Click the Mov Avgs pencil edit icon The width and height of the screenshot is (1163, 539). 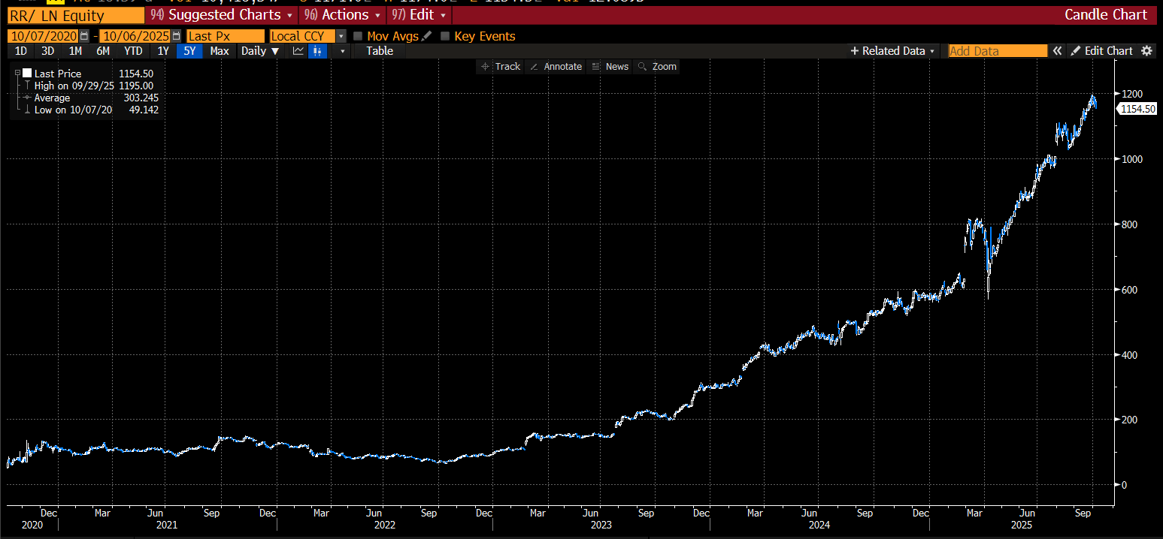tap(427, 36)
